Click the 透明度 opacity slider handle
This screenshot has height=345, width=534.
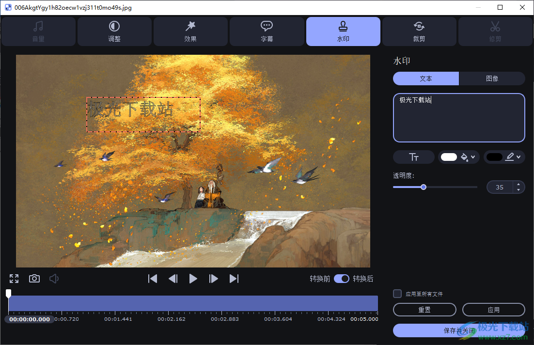[424, 187]
